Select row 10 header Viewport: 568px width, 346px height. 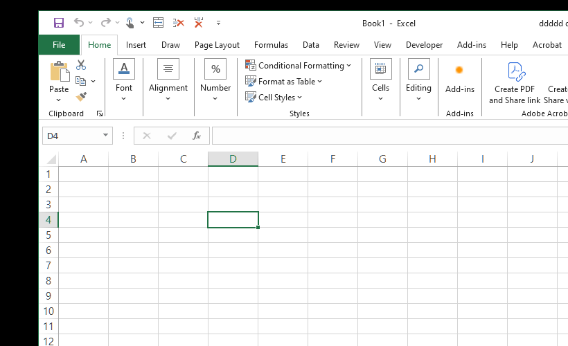48,311
